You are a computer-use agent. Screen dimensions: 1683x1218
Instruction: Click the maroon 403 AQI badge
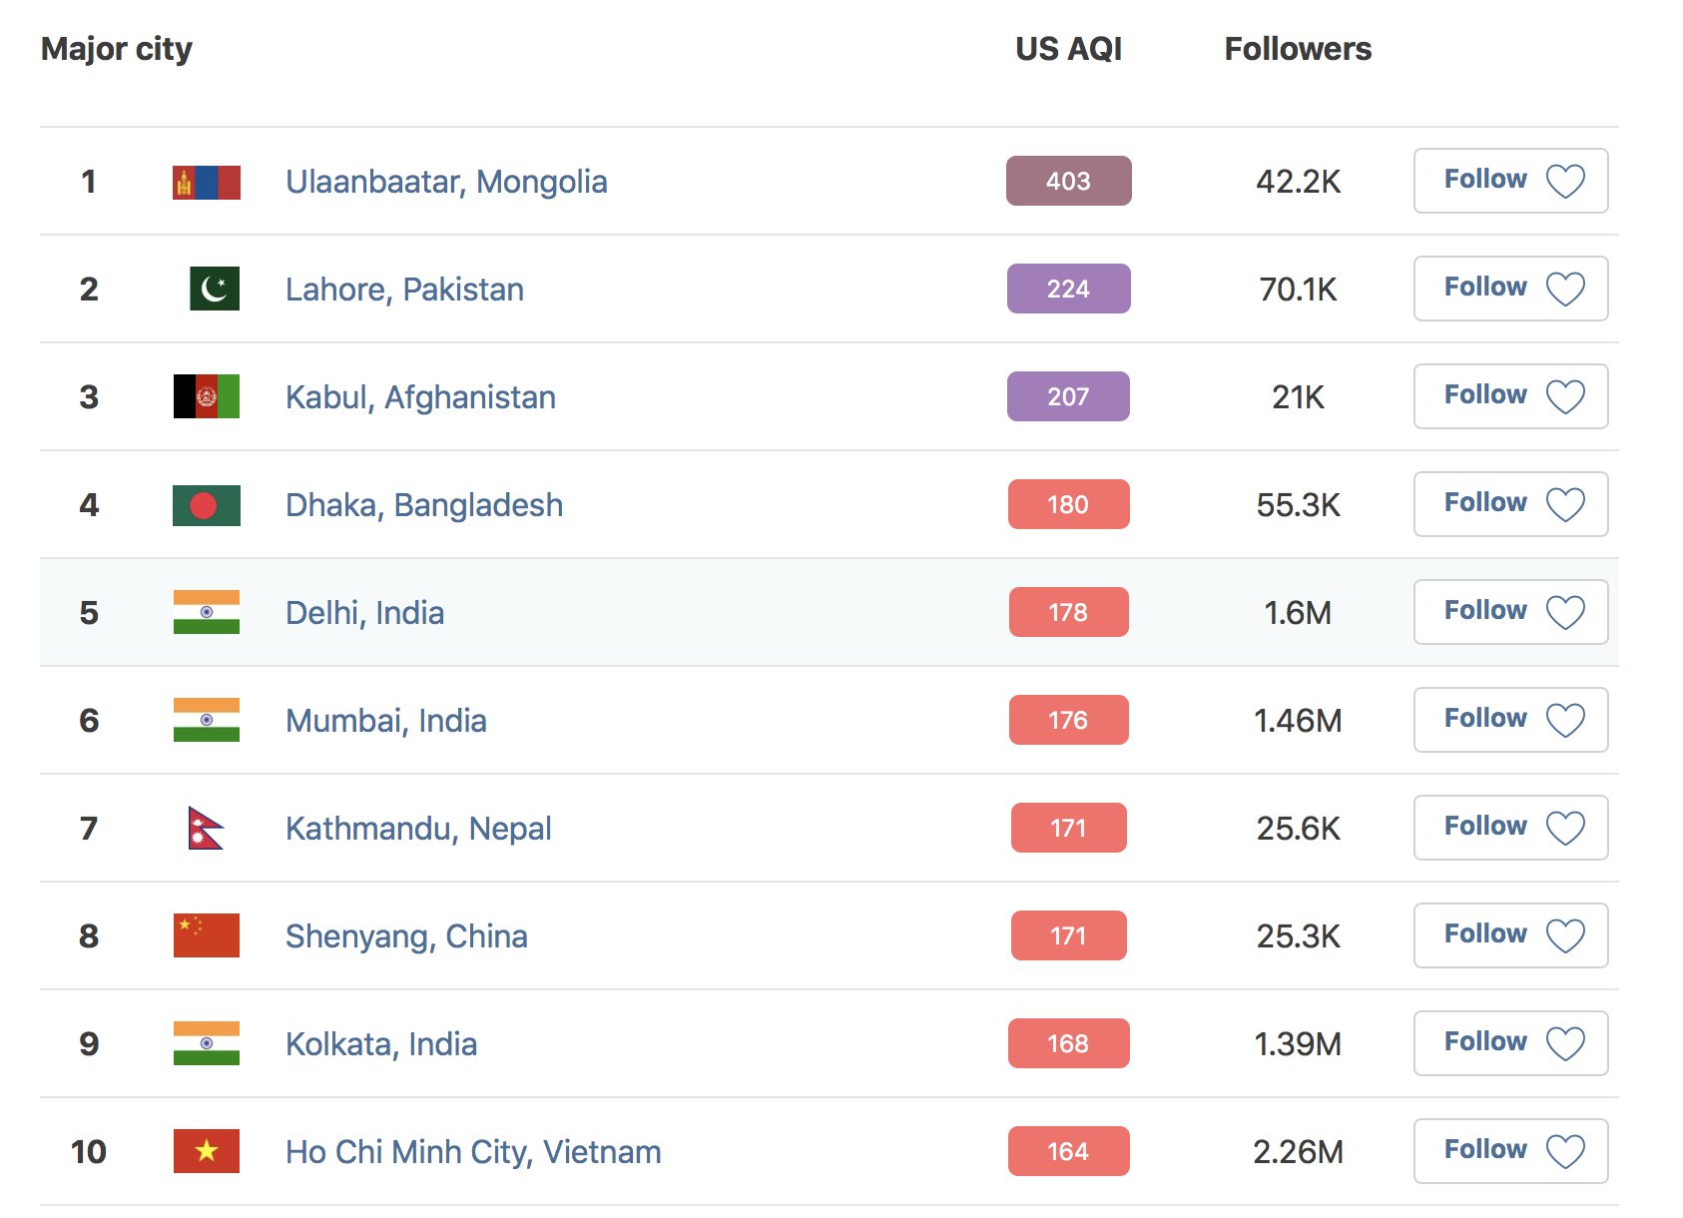pos(1068,181)
